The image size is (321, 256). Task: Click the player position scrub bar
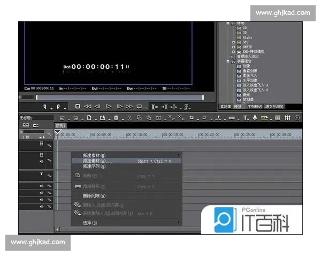click(118, 97)
